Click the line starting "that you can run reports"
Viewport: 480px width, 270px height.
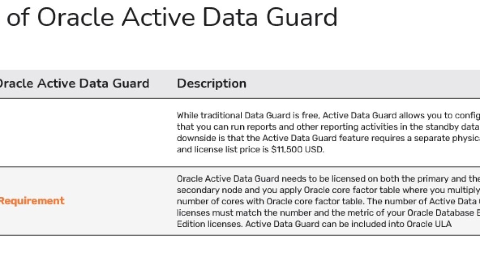pos(328,127)
